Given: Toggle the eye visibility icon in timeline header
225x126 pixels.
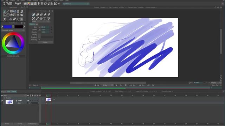Looking at the screenshot, I should [x=28, y=96].
